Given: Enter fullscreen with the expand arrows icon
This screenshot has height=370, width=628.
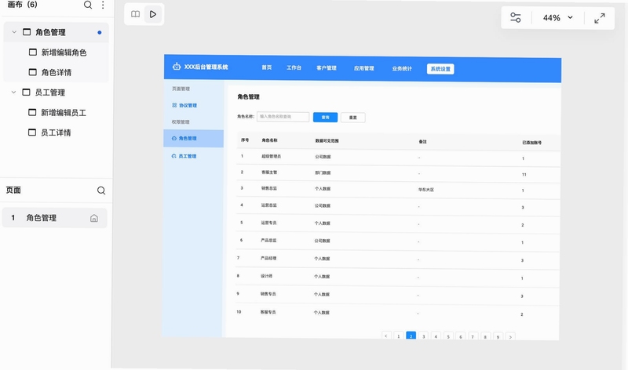Looking at the screenshot, I should (600, 18).
